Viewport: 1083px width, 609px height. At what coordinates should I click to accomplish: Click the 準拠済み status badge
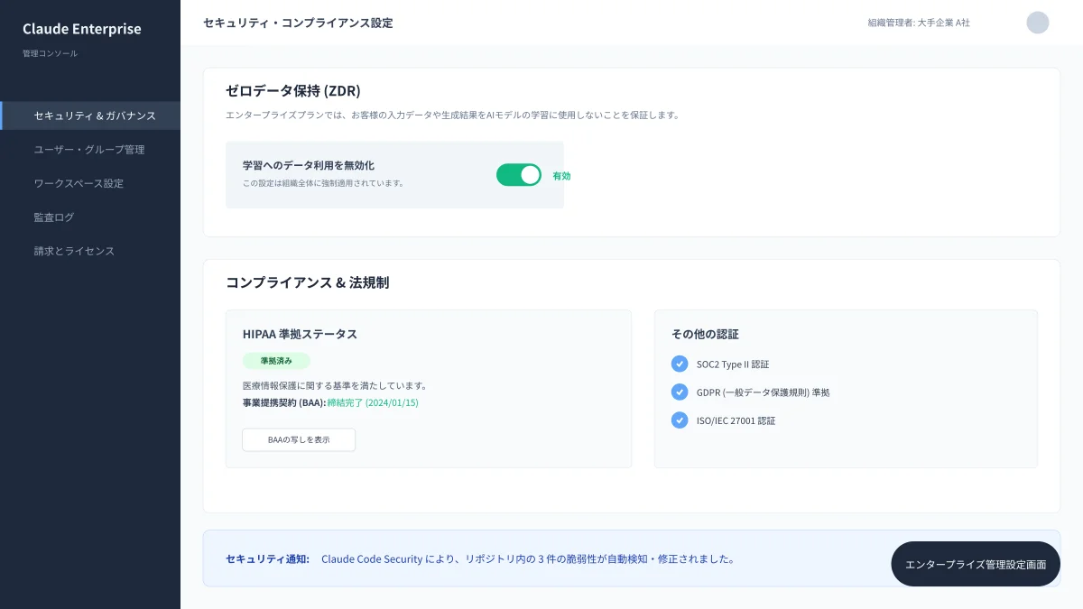pos(276,361)
